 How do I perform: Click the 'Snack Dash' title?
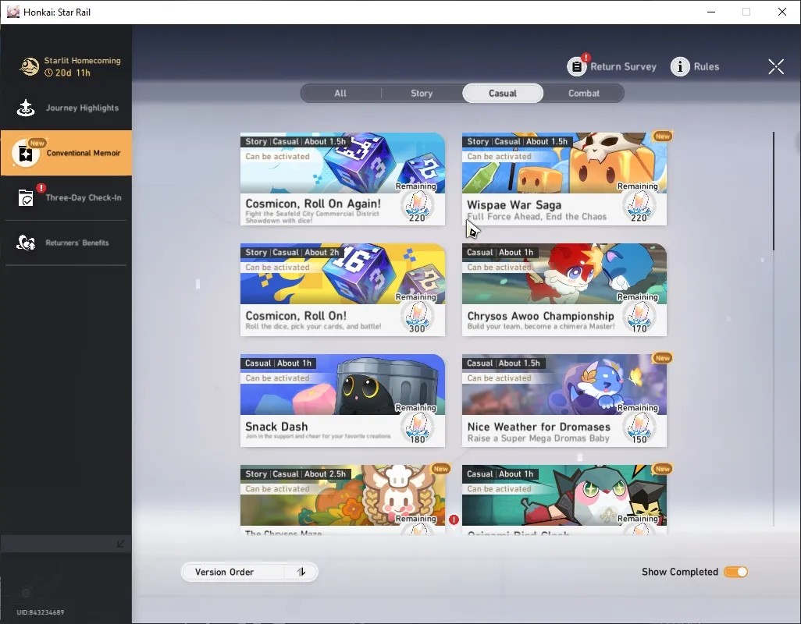pyautogui.click(x=276, y=427)
